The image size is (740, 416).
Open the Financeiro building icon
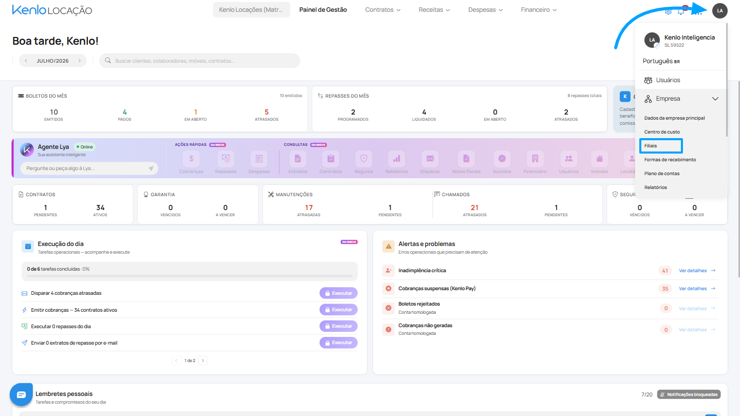click(x=535, y=159)
